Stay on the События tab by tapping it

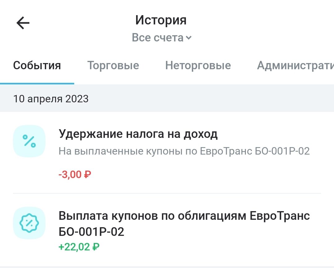(37, 65)
